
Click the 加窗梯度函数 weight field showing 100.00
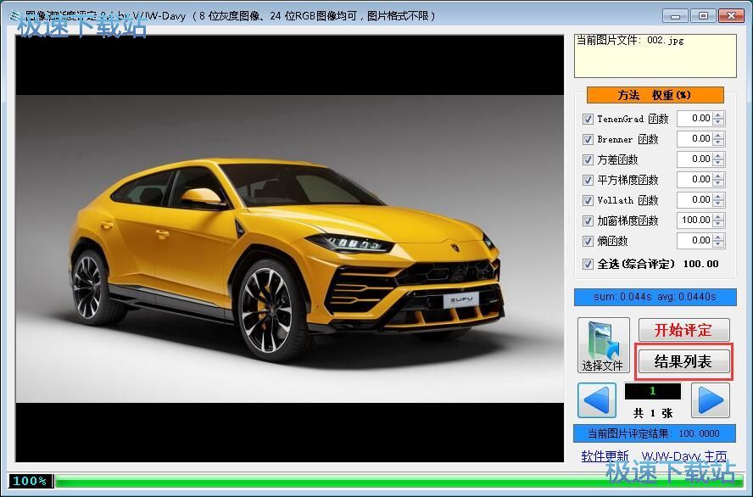coord(694,221)
